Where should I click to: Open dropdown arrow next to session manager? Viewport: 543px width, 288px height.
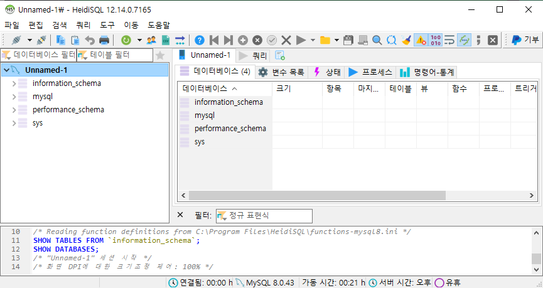coord(30,40)
